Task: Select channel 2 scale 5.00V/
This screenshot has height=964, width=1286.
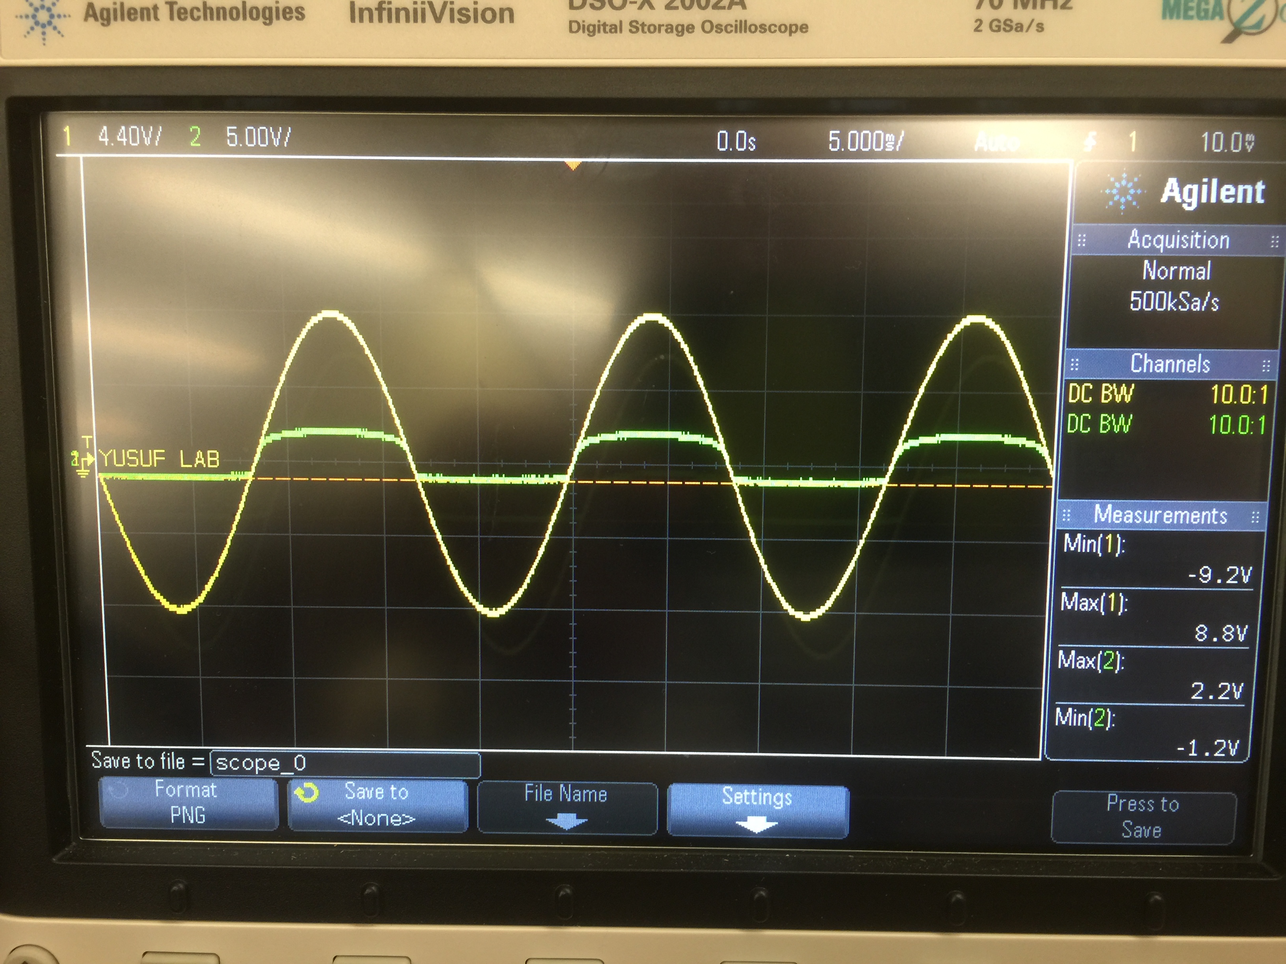Action: [x=258, y=137]
